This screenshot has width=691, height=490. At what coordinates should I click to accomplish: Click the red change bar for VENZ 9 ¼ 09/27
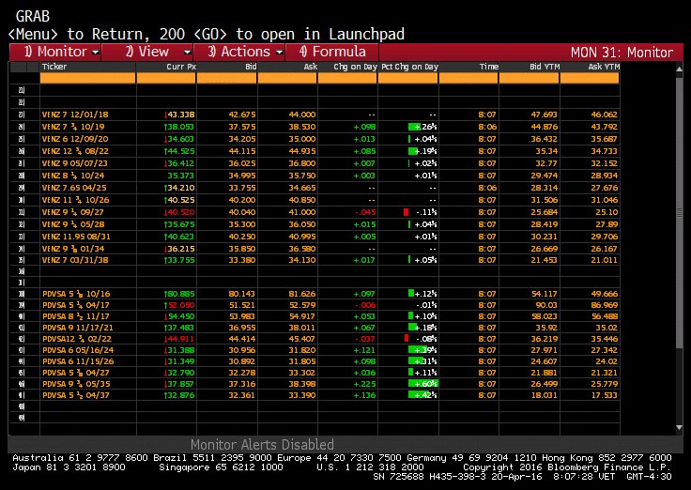coord(407,212)
